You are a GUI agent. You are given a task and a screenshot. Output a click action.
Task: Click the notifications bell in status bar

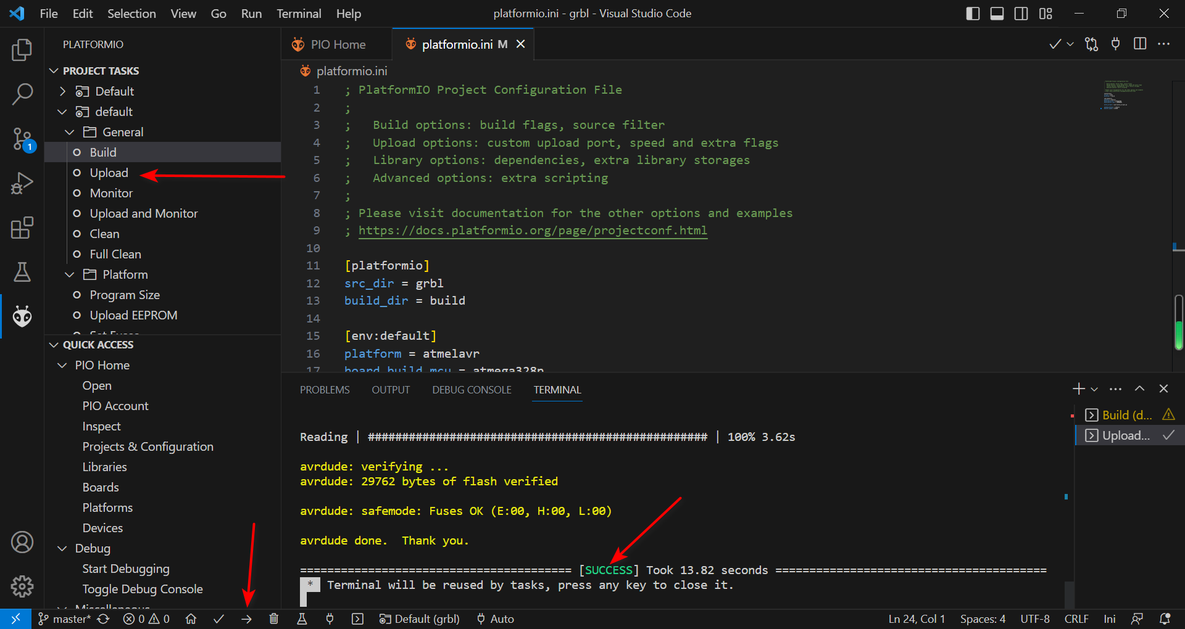pyautogui.click(x=1165, y=619)
